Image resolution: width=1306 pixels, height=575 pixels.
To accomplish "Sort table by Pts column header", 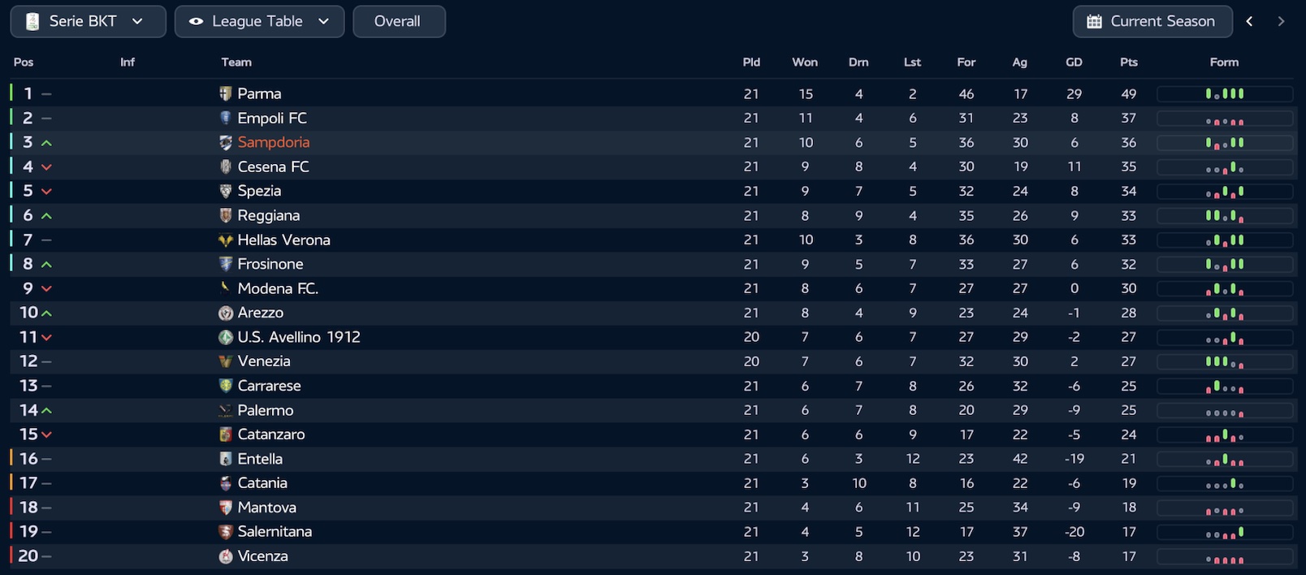I will [x=1128, y=62].
